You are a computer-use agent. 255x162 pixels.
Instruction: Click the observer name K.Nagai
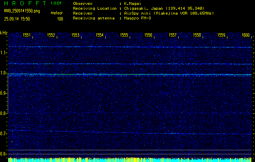pyautogui.click(x=132, y=3)
